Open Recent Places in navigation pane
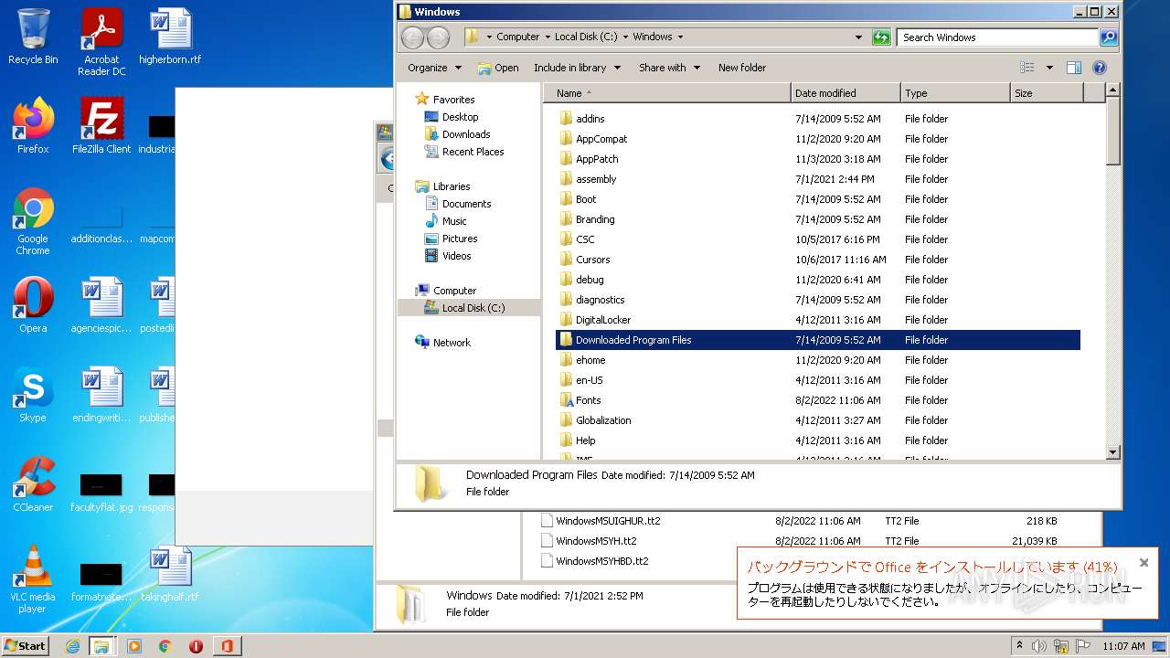 click(x=473, y=152)
